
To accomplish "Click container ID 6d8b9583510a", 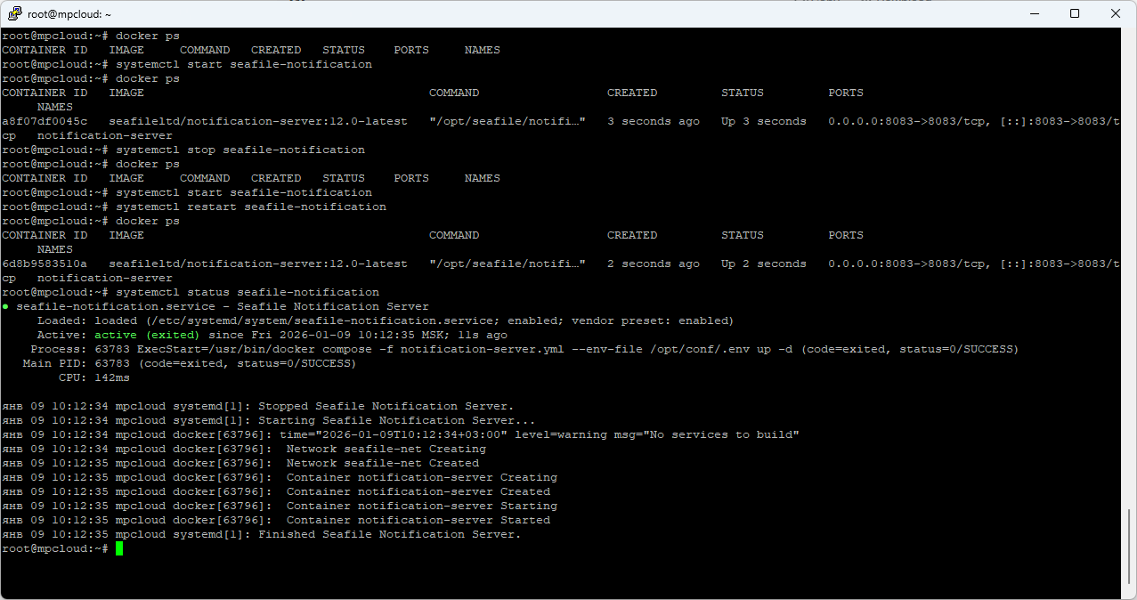I will pyautogui.click(x=45, y=264).
